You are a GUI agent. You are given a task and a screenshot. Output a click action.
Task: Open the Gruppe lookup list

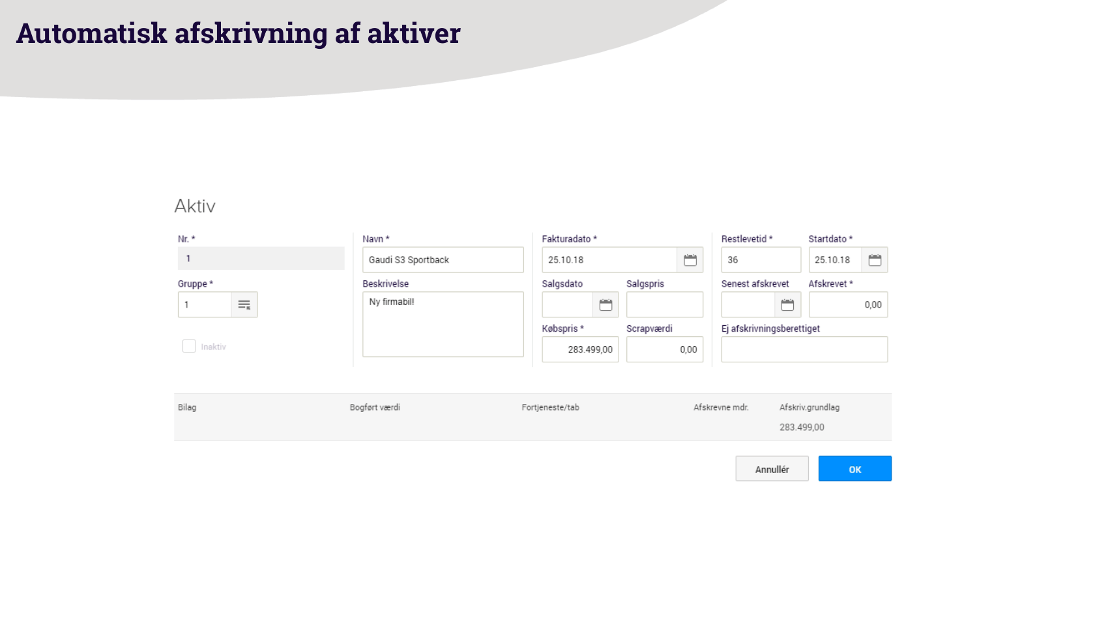point(244,305)
